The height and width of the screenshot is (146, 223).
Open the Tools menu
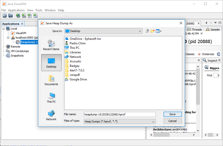(x=39, y=10)
